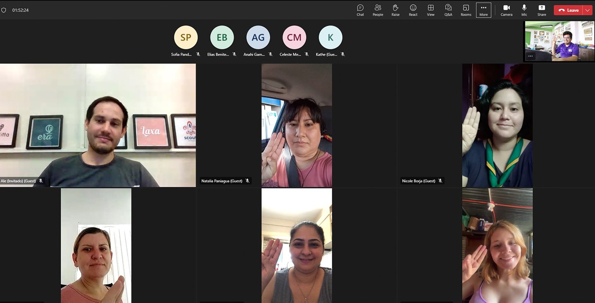The image size is (595, 303).
Task: Open the More actions menu
Action: [x=483, y=10]
